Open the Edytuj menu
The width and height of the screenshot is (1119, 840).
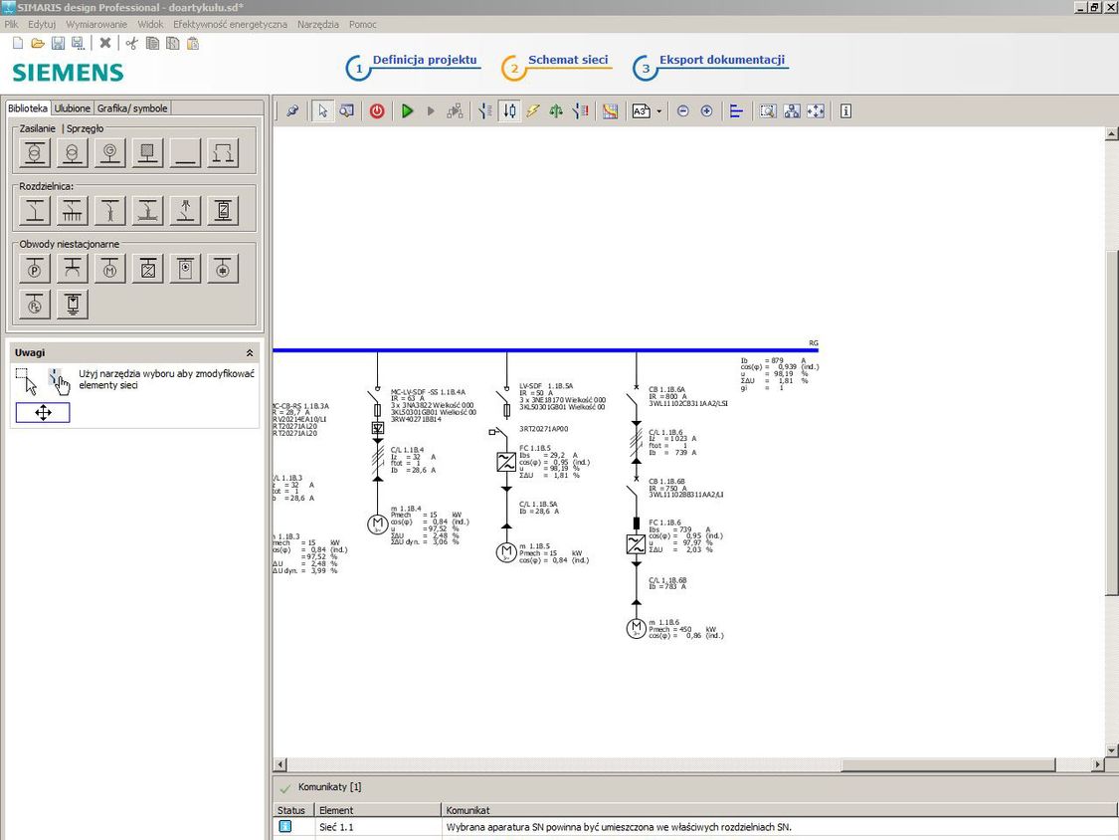click(42, 24)
